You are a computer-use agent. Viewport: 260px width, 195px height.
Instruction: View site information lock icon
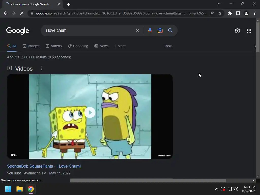click(x=32, y=13)
